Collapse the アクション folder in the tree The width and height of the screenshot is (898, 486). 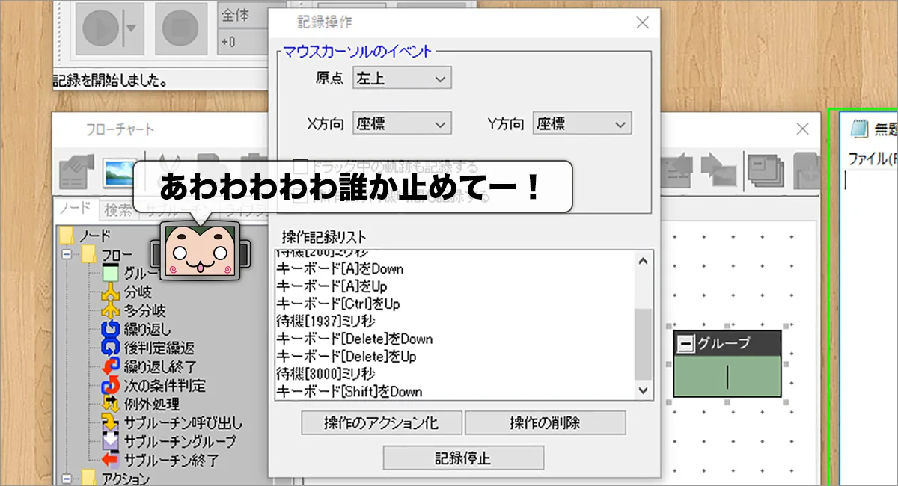(x=67, y=479)
